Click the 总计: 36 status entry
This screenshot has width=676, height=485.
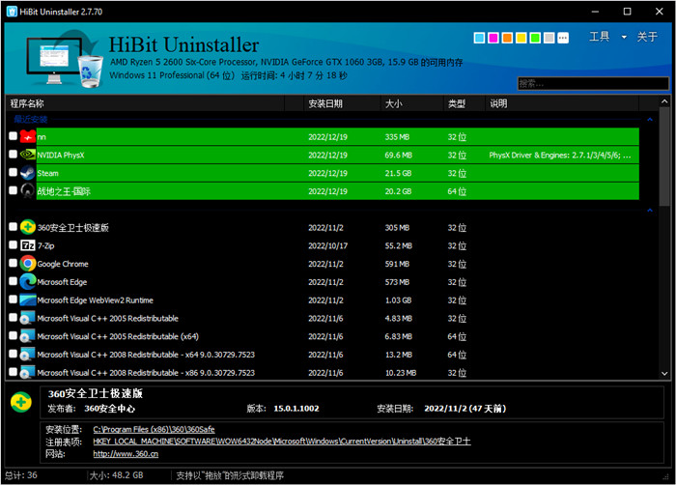coord(21,475)
